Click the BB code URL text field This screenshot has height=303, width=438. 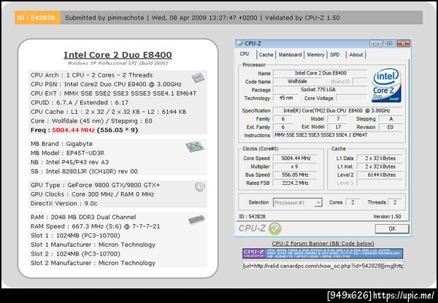tap(323, 266)
